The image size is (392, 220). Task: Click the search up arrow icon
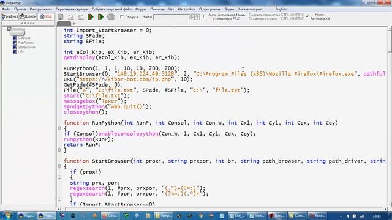point(197,17)
